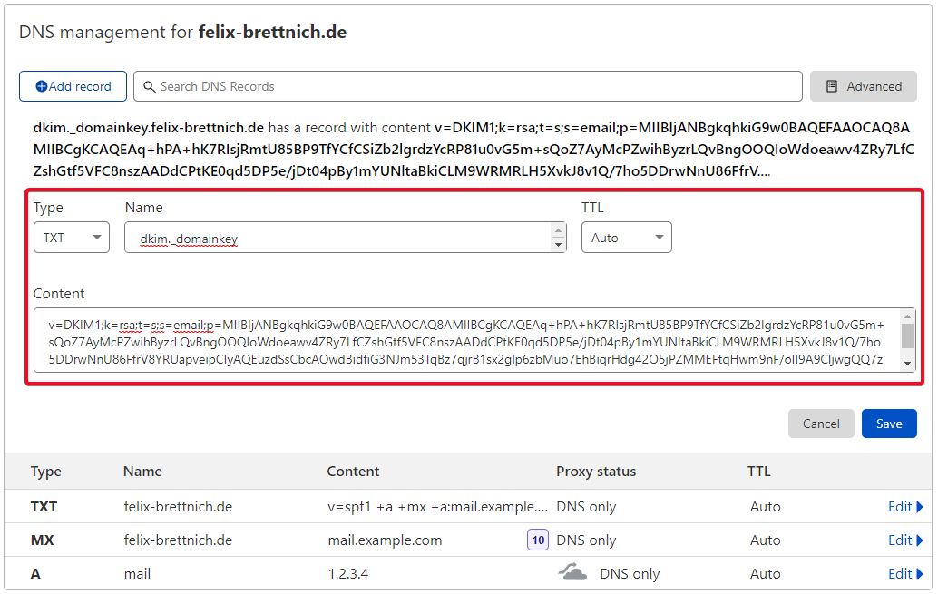Viewport: 938px width, 594px height.
Task: Click the plus icon on Add record
Action: click(42, 87)
